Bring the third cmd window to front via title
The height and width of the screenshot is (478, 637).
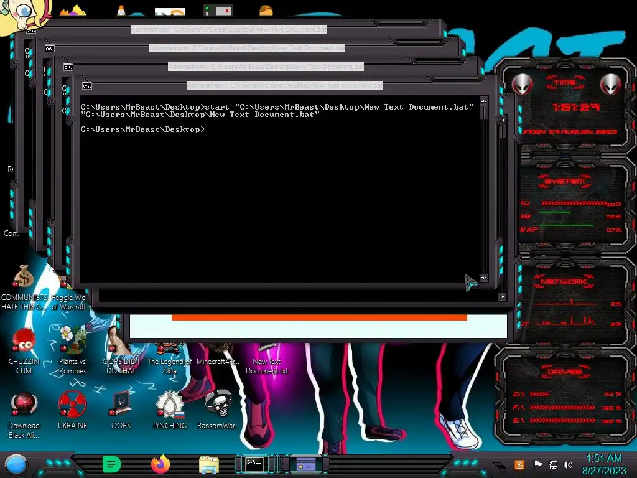point(247,48)
